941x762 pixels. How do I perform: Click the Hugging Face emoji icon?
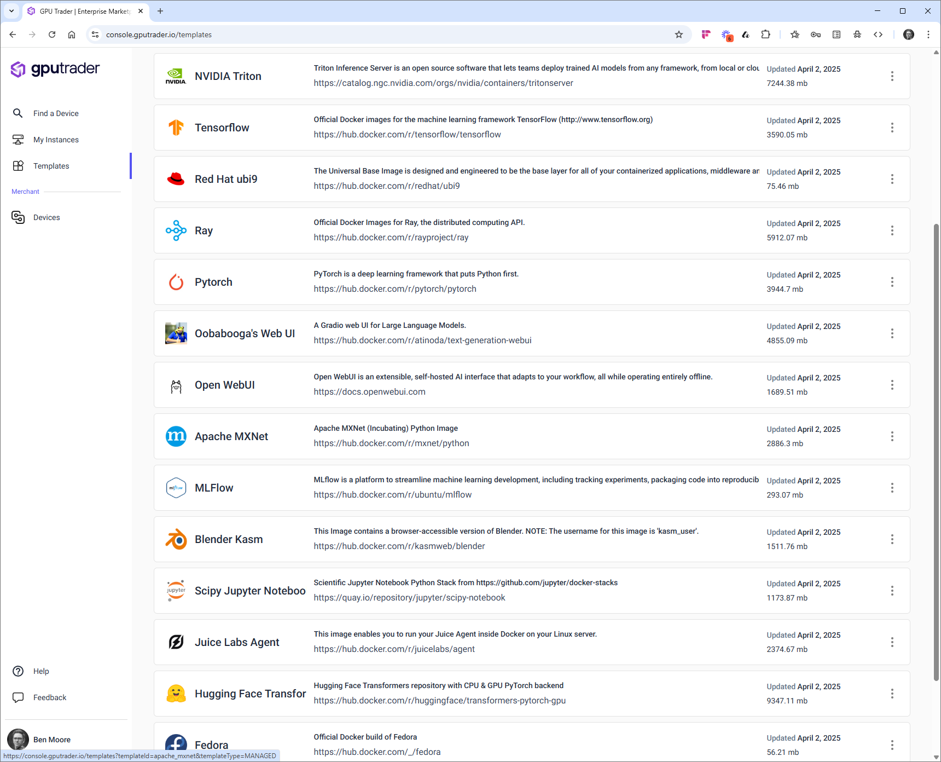pos(176,694)
